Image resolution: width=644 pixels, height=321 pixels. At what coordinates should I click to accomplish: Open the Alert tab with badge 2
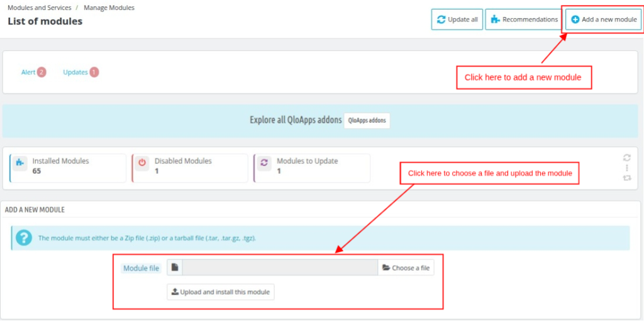point(34,72)
